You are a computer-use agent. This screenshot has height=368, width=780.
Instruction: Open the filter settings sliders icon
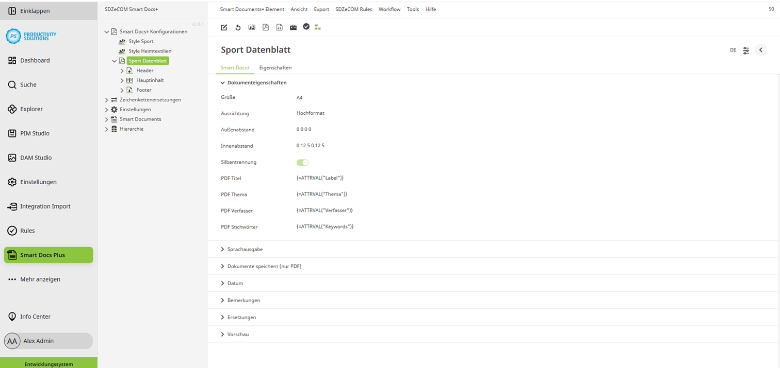pos(746,50)
